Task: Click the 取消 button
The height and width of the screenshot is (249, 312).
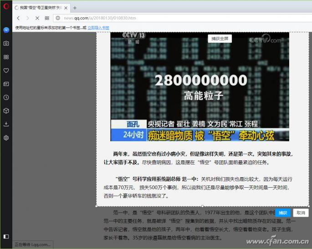Action: (301, 213)
